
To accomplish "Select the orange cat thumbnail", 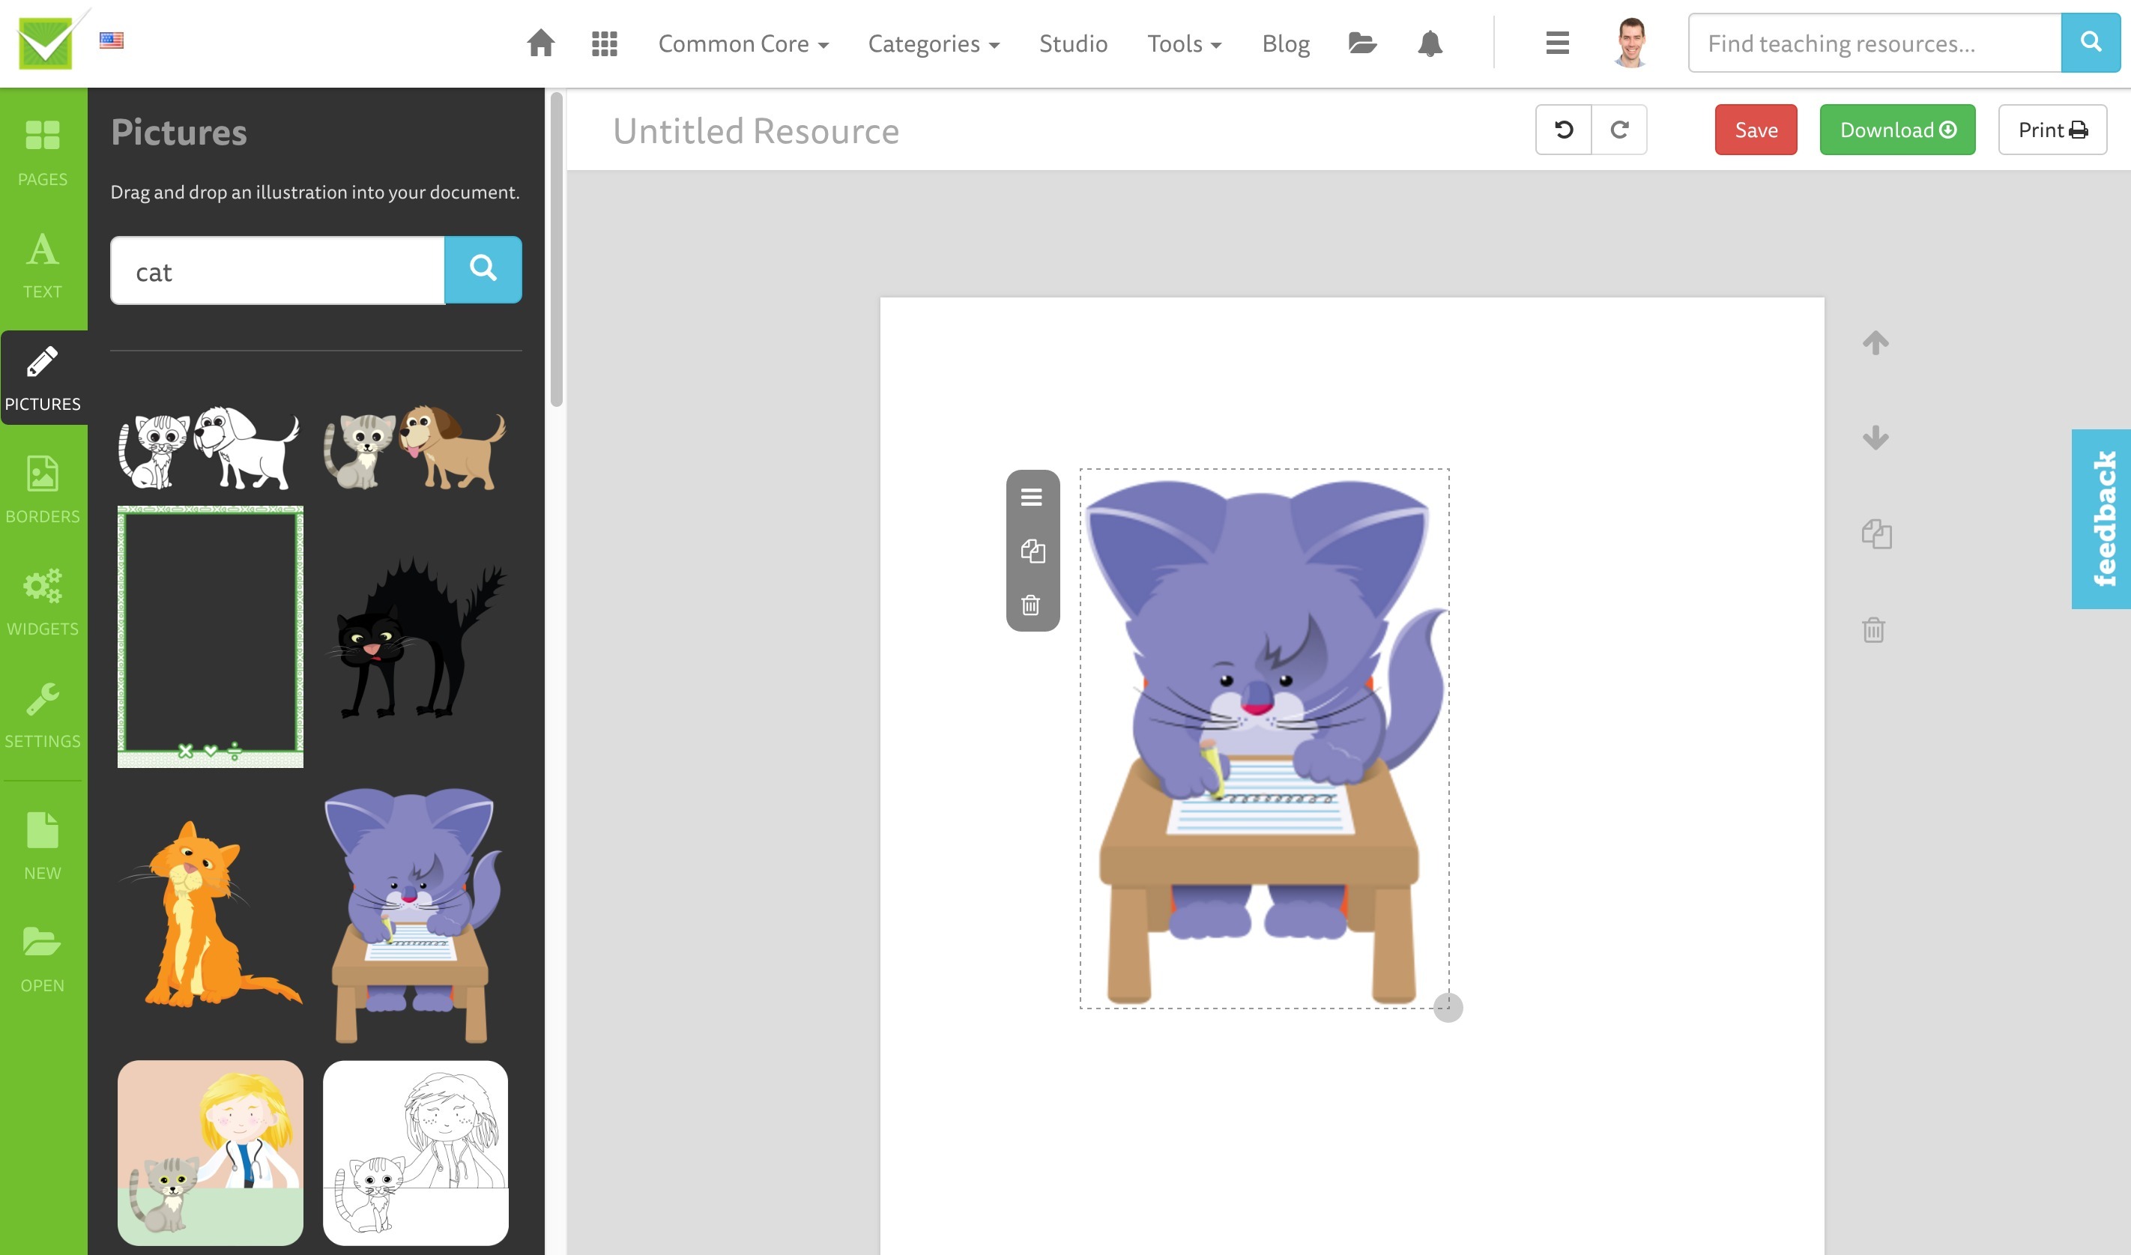I will pos(210,913).
